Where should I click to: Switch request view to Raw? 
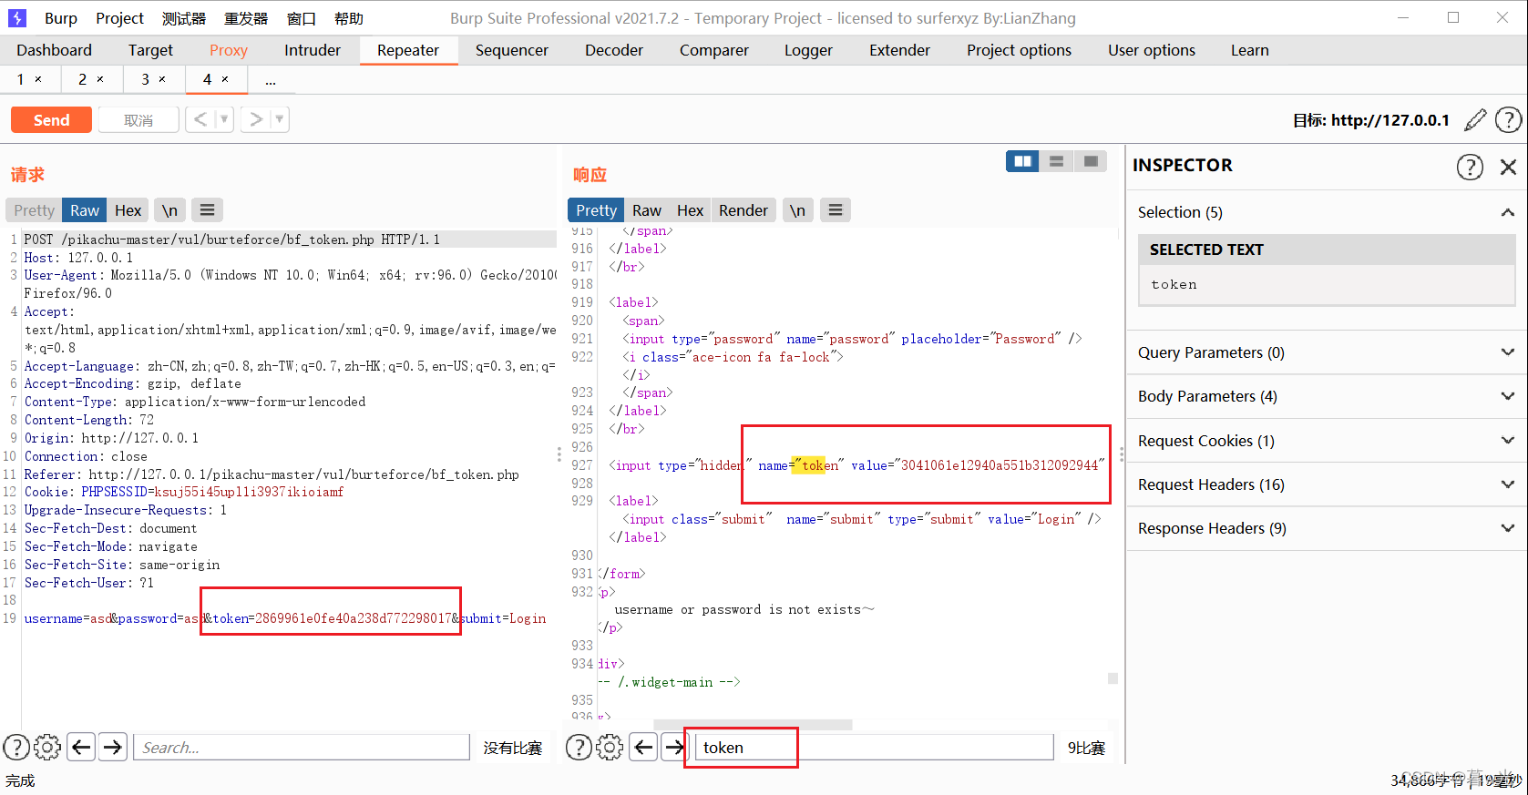(x=85, y=210)
